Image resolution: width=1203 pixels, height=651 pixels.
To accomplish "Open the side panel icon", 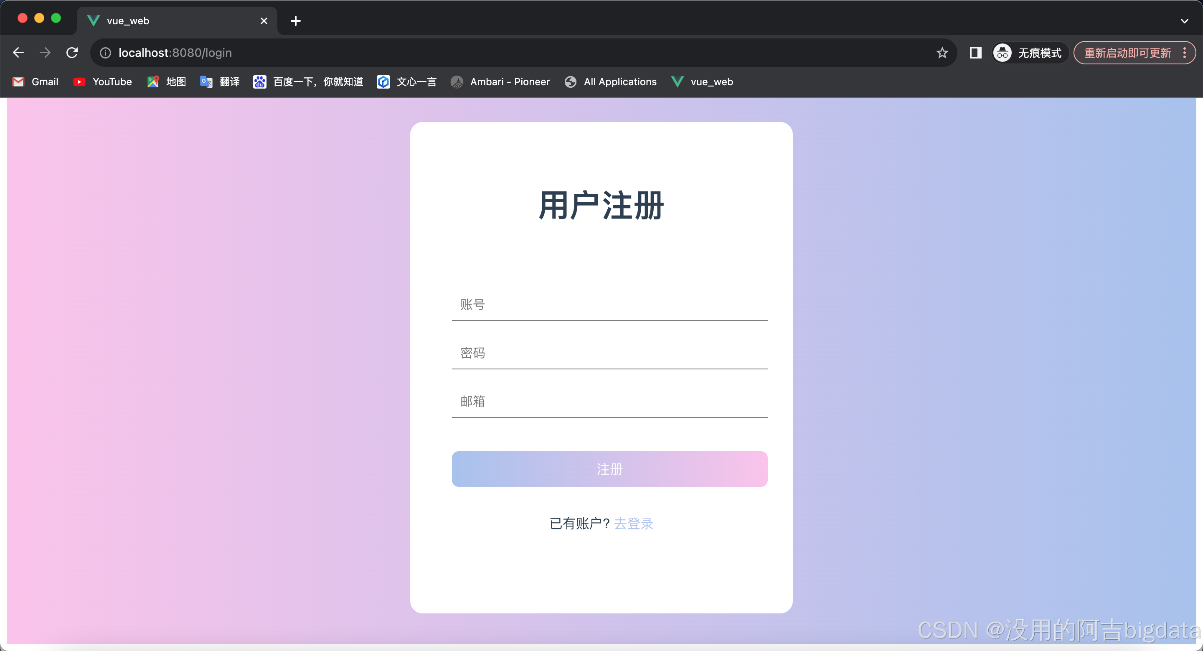I will pos(975,53).
